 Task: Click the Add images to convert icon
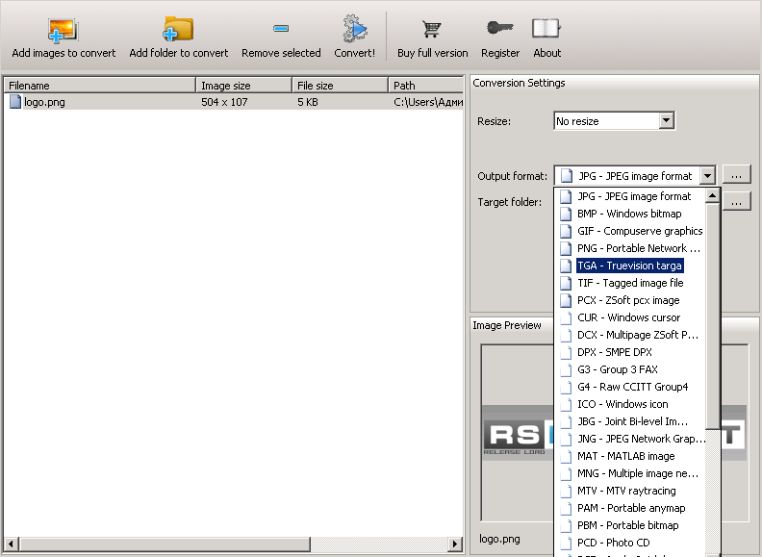tap(63, 30)
